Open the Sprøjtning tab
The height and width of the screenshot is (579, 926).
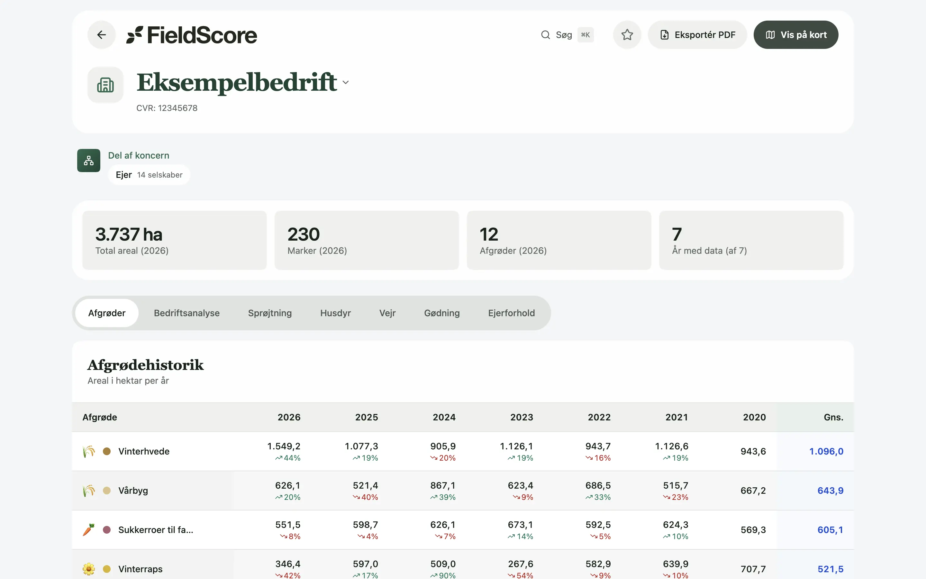270,313
